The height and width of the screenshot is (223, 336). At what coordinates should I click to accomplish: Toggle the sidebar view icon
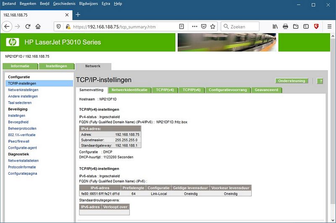tap(306, 26)
